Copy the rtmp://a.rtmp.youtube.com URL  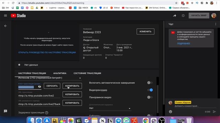[72, 94]
